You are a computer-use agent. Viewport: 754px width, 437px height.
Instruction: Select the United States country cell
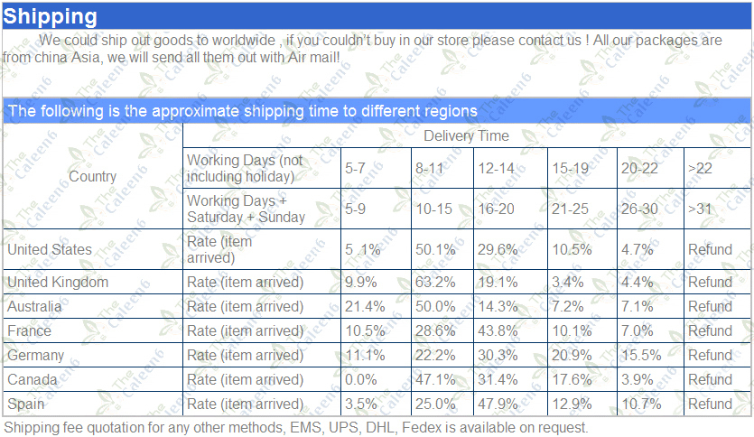(93, 249)
